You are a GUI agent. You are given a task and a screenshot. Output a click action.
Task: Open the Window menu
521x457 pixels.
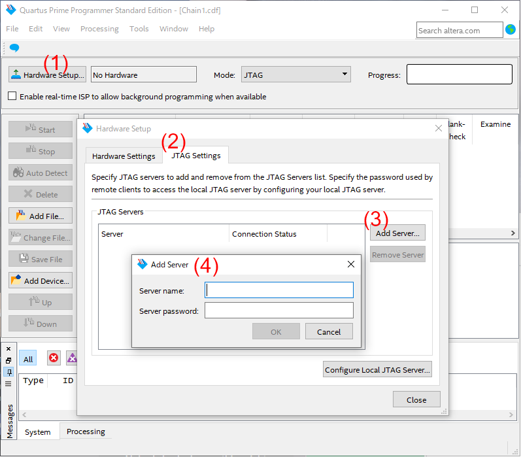pos(173,29)
